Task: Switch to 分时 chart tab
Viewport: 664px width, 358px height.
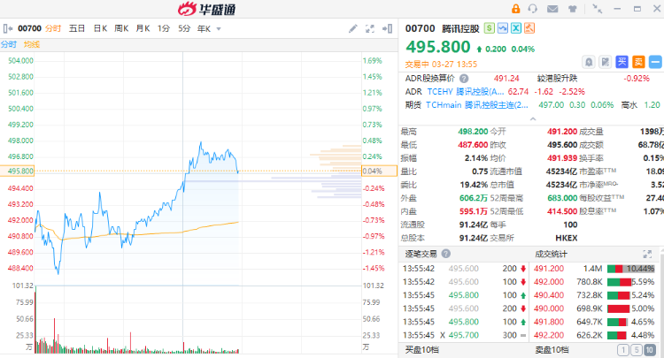Action: 53,29
